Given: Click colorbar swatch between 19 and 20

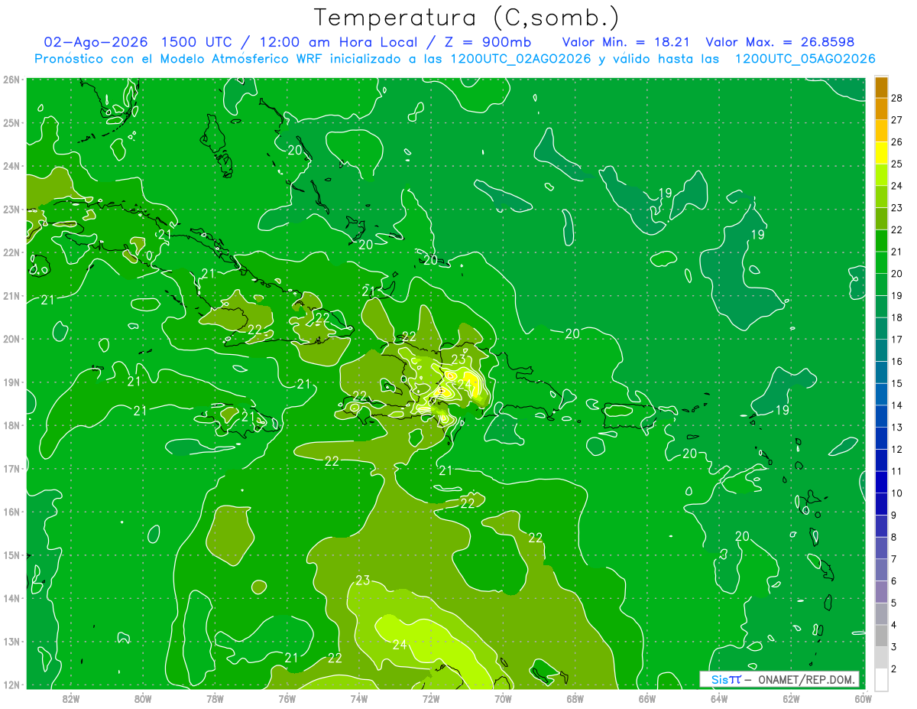Looking at the screenshot, I should click(x=882, y=285).
